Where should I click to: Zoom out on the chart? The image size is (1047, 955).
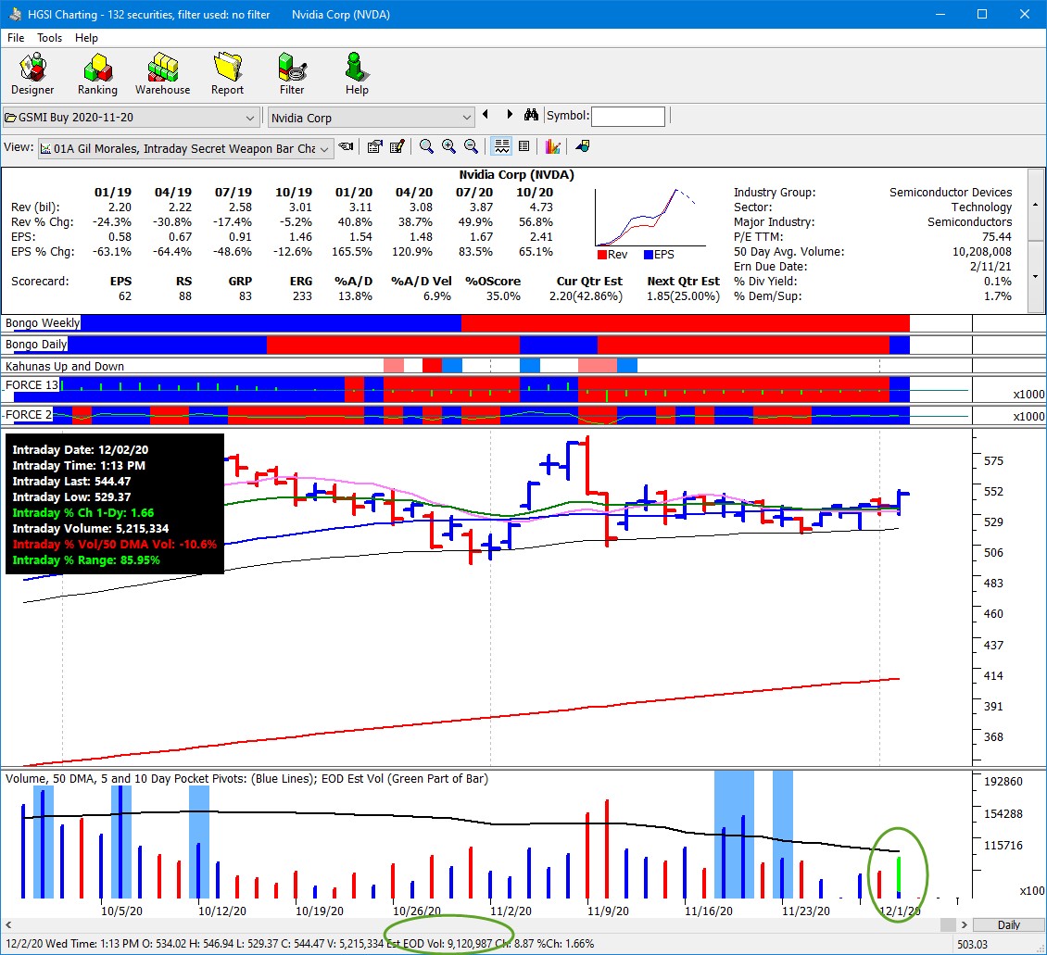[x=471, y=147]
